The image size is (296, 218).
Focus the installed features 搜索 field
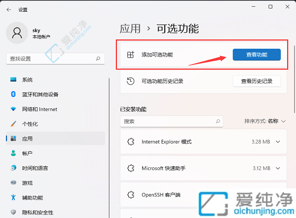(172, 121)
